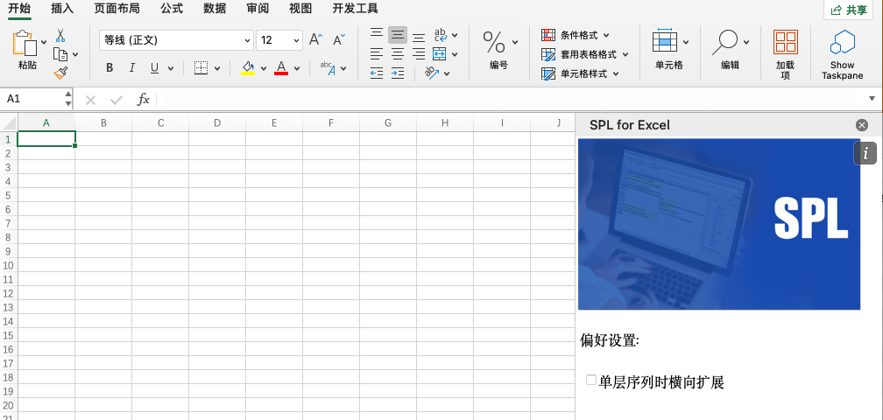Switch to the 插入 tab
Image resolution: width=883 pixels, height=420 pixels.
(x=62, y=9)
